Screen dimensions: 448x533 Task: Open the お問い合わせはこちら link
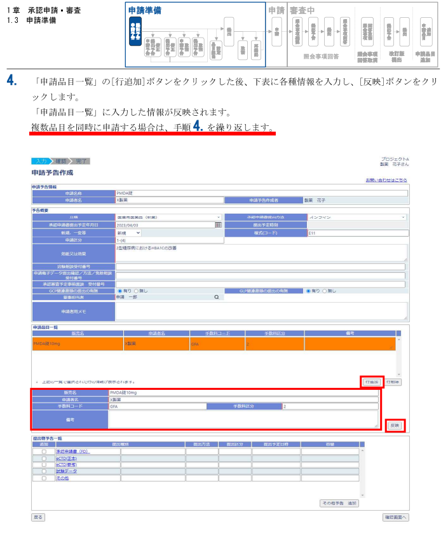pyautogui.click(x=386, y=181)
